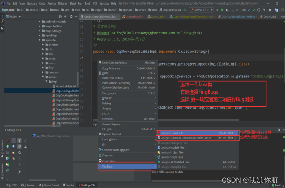285x188 pixels.
Task: Expand the lawFirmServiceInfo folder
Action: [39, 22]
